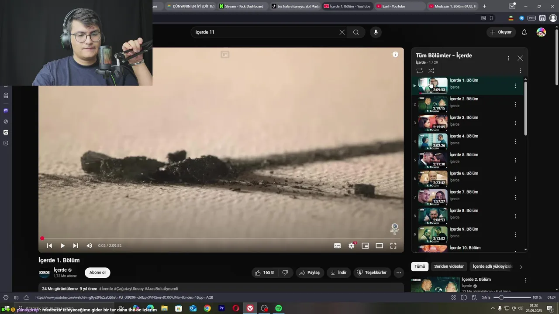Select the Tümü filter chip
This screenshot has height=314, width=559.
(x=420, y=266)
